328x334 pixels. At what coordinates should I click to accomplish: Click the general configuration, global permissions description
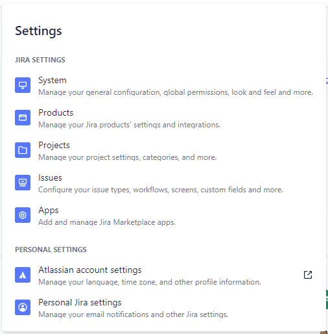176,92
